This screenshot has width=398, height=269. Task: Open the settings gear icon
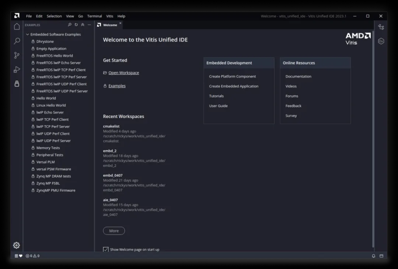(17, 245)
